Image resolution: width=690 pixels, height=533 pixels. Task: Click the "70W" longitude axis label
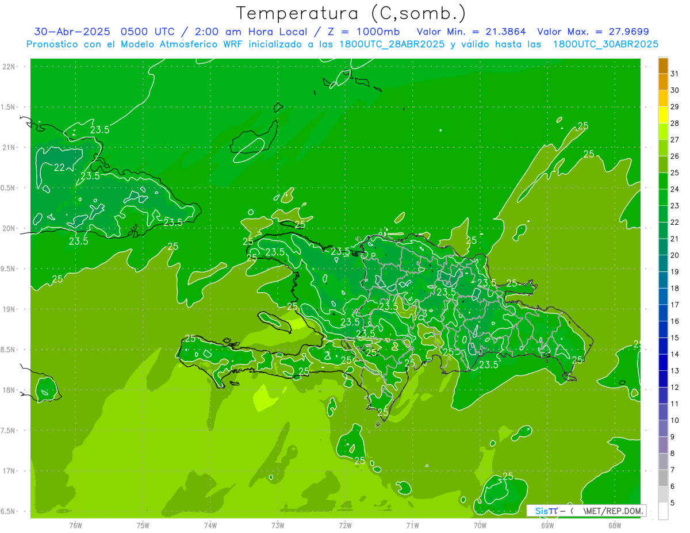480,525
